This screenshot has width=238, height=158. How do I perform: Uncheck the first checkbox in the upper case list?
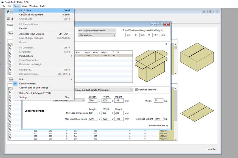click(x=10, y=45)
